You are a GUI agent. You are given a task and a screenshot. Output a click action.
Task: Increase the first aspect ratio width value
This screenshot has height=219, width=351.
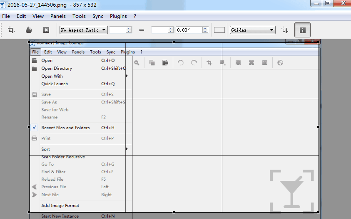(129, 28)
